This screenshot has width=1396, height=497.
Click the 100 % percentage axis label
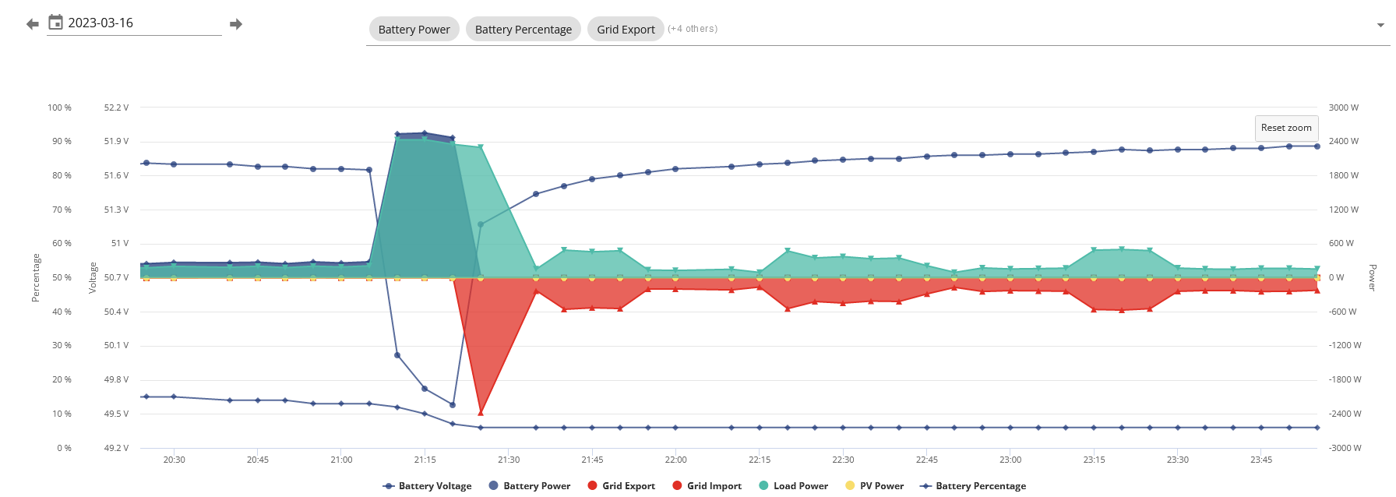59,108
